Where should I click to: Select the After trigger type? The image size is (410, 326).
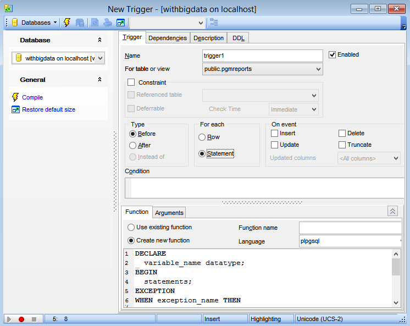coord(132,145)
